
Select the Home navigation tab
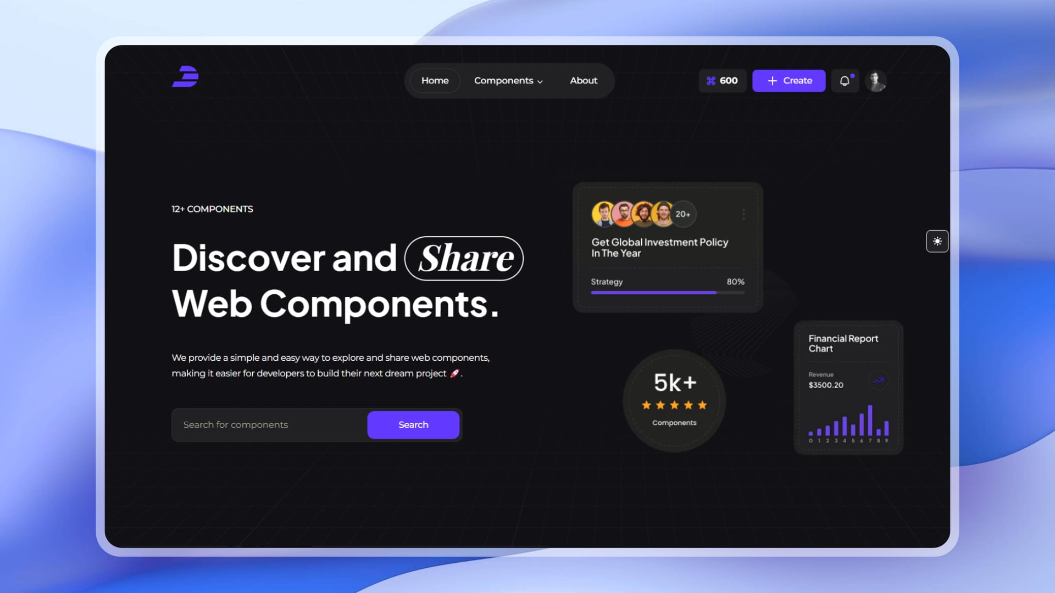[436, 80]
